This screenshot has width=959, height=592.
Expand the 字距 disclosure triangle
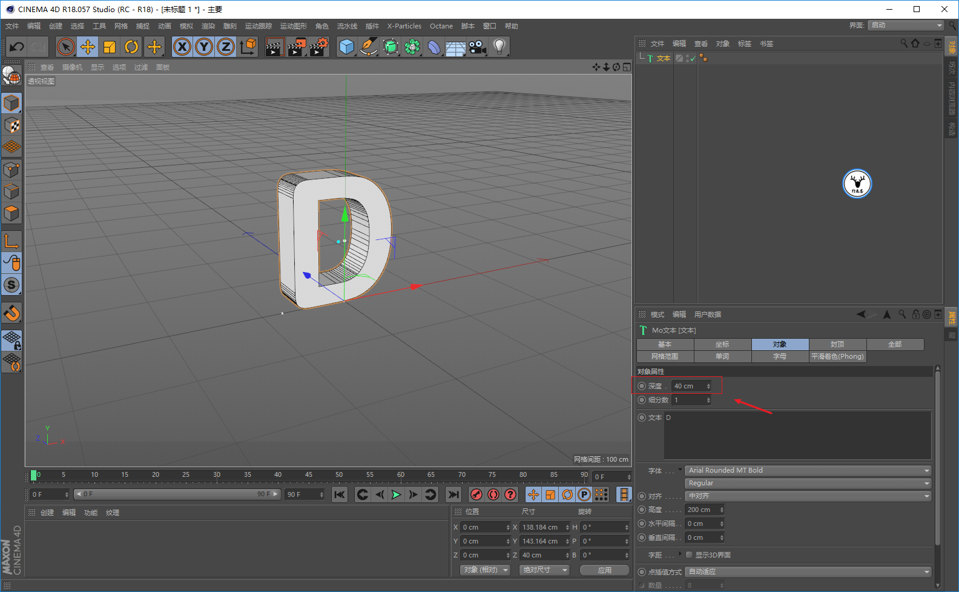click(x=680, y=554)
